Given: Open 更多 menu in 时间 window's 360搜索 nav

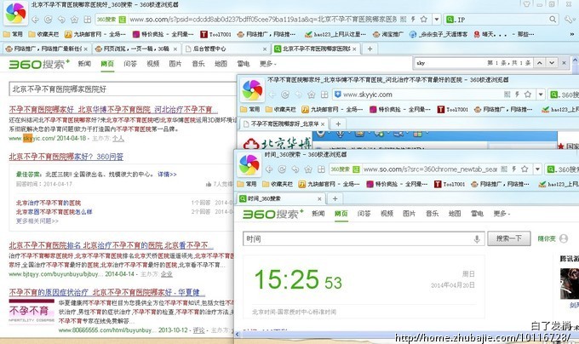Looking at the screenshot, I should [501, 214].
